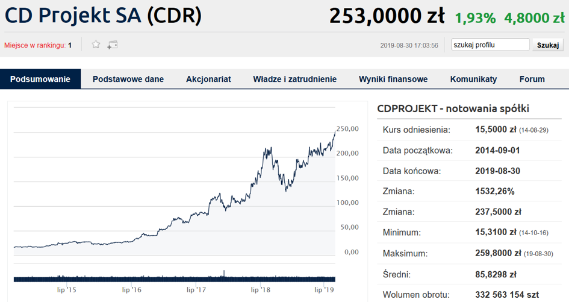This screenshot has width=569, height=302.
Task: Click the lip '18 axis label
Action: 261,290
